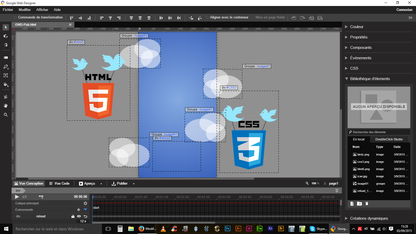The width and height of the screenshot is (416, 234).
Task: Expand the Composants panel
Action: point(346,48)
